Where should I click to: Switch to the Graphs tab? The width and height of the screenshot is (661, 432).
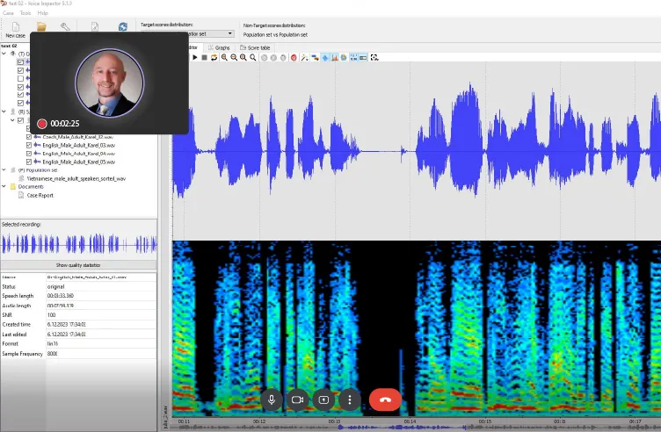coord(222,47)
